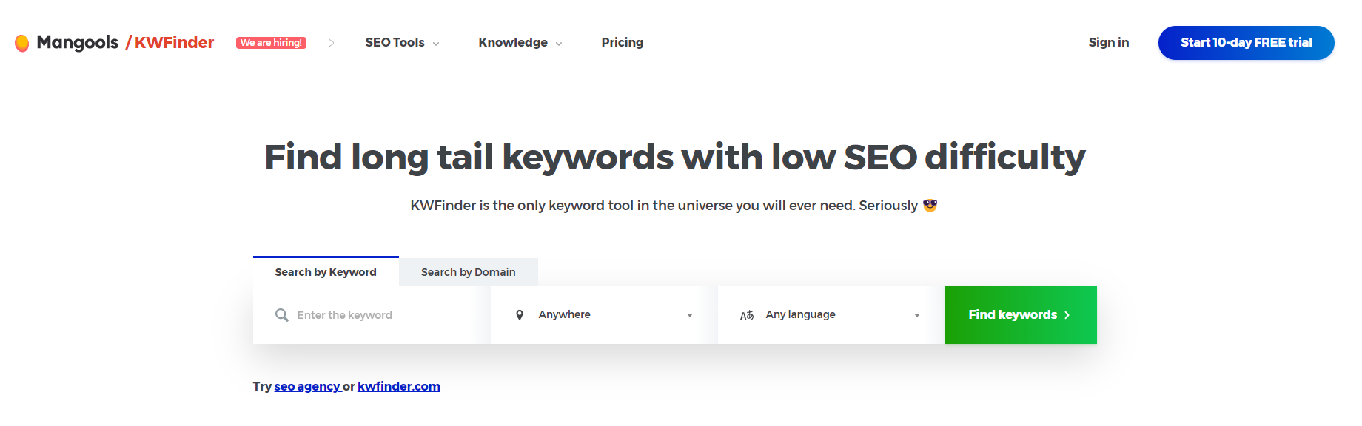Screen dimensions: 1362x426
Task: Switch to Search by Domain tab
Action: (x=468, y=272)
